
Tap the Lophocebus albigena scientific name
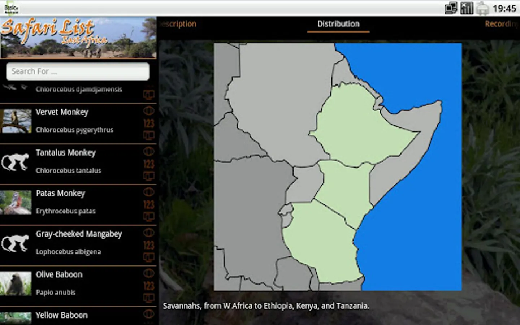68,252
